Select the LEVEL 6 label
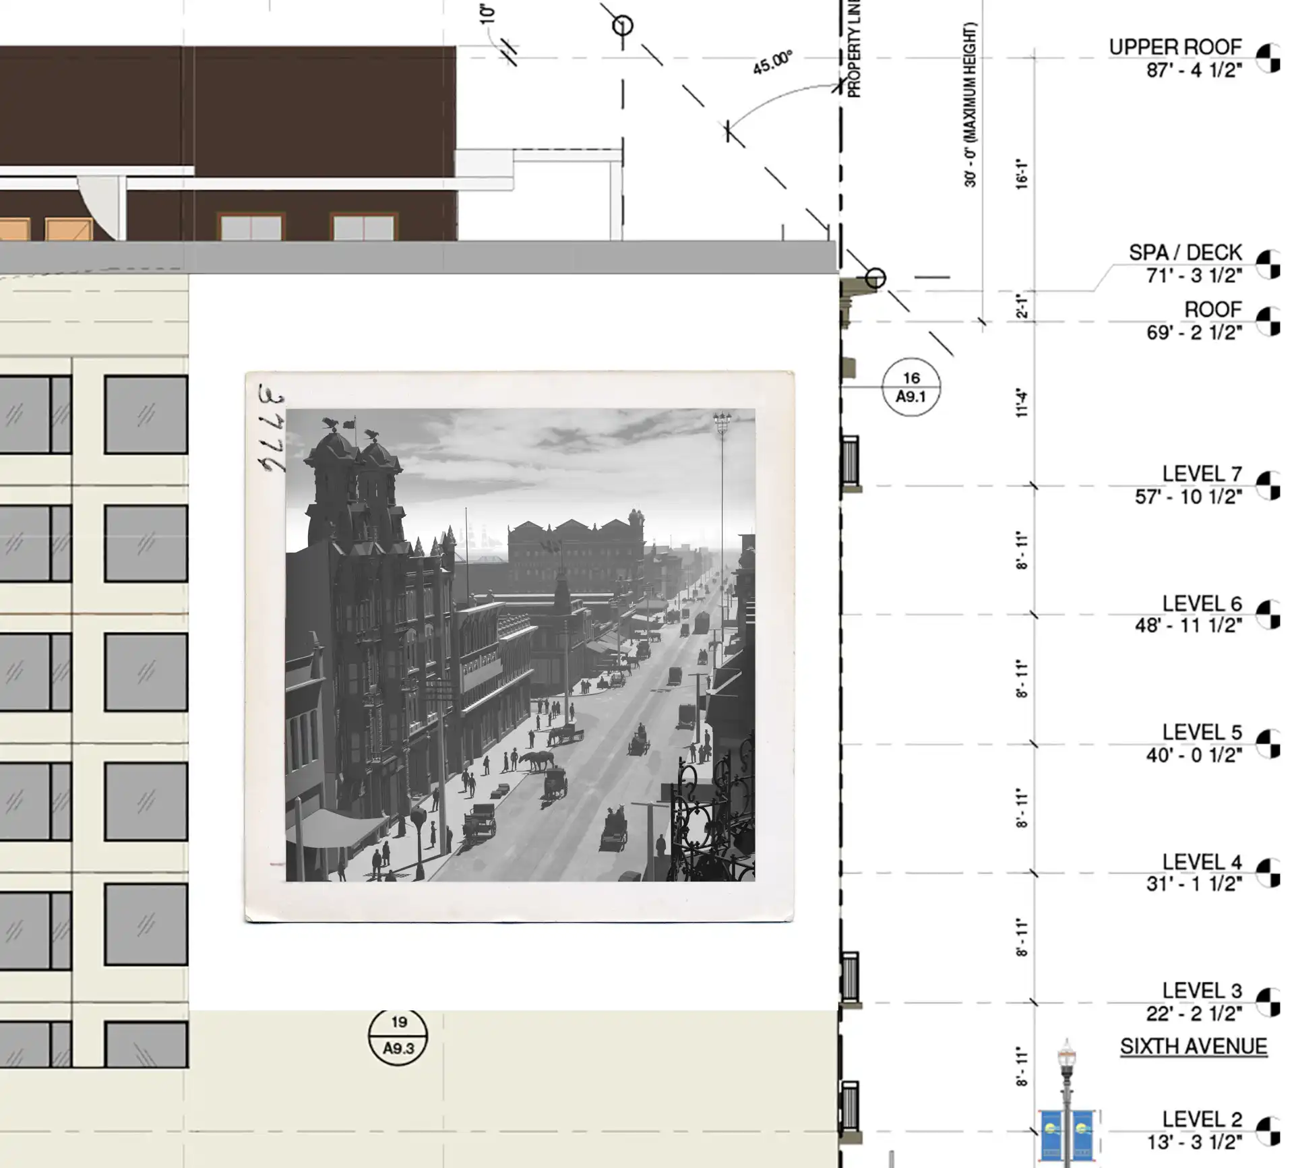The height and width of the screenshot is (1168, 1294). [x=1202, y=603]
